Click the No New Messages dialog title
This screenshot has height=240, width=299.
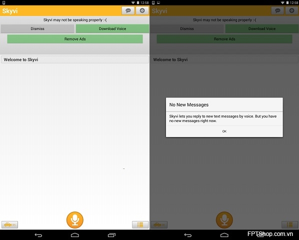(189, 104)
